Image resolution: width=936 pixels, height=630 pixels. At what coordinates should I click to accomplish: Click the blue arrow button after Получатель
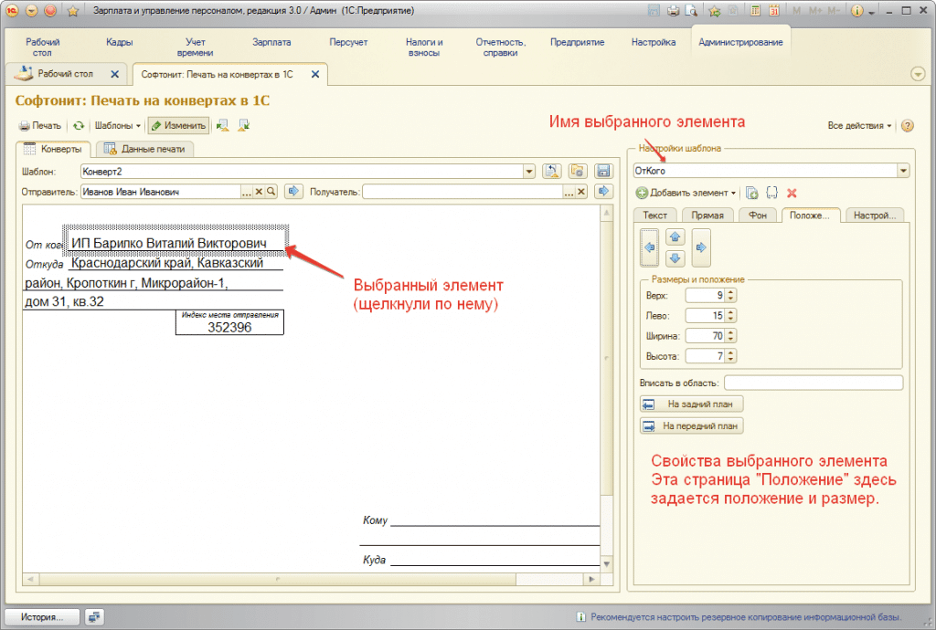(603, 192)
